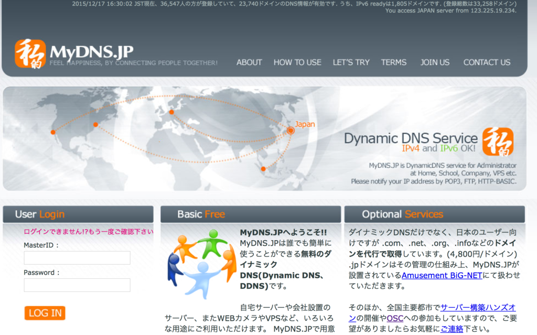The height and width of the screenshot is (335, 537).
Task: Click the orange LOG IN button
Action: click(45, 313)
